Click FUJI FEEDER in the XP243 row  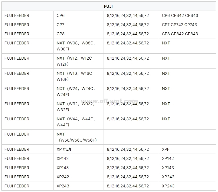point(17,186)
